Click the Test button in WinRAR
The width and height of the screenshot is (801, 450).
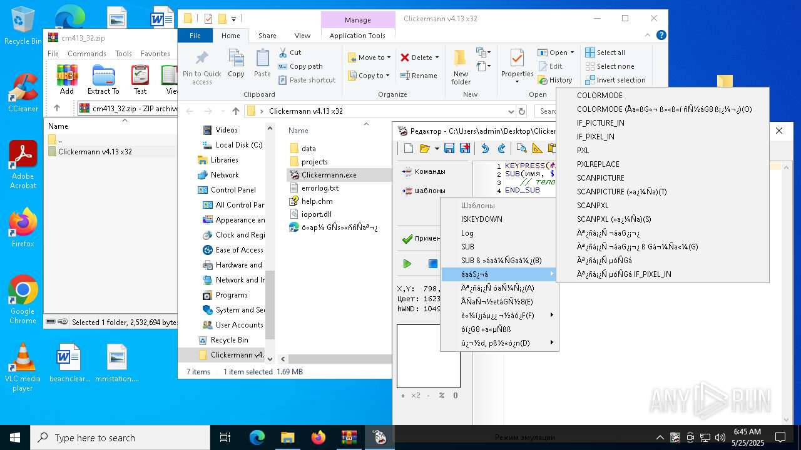pos(140,79)
